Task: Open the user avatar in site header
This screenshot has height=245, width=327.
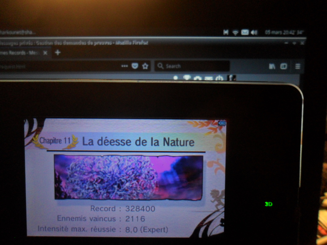Action: click(x=231, y=78)
